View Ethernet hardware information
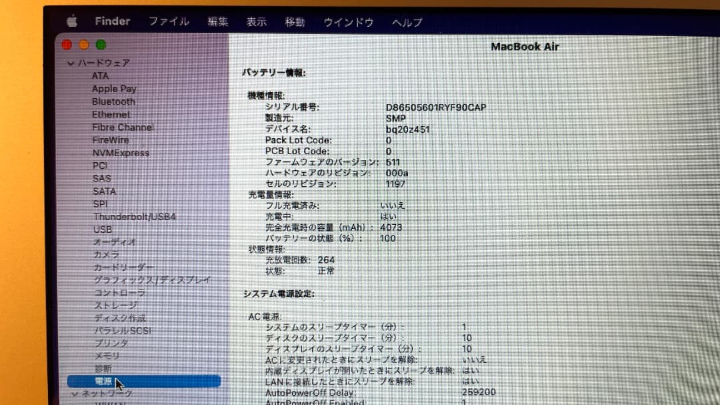Image resolution: width=720 pixels, height=405 pixels. tap(111, 114)
